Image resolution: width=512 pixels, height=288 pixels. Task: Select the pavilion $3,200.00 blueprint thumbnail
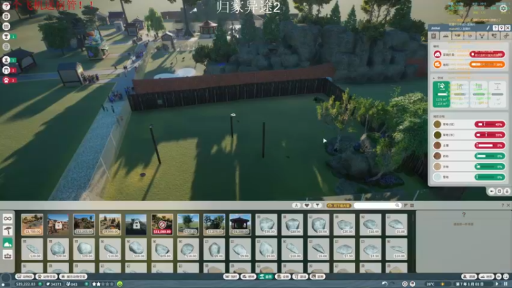[x=240, y=225]
